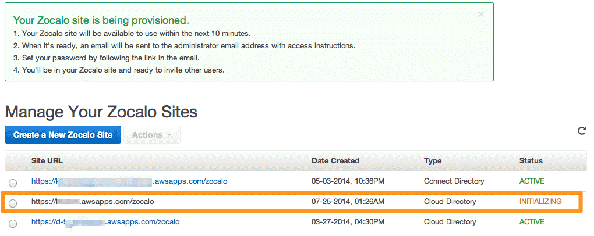Click the Manage Your Zocalo Sites heading
The height and width of the screenshot is (236, 594).
(x=101, y=112)
